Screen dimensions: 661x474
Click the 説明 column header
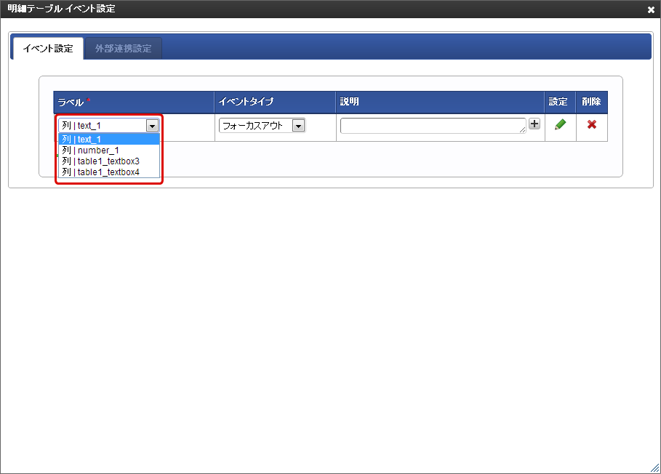440,102
